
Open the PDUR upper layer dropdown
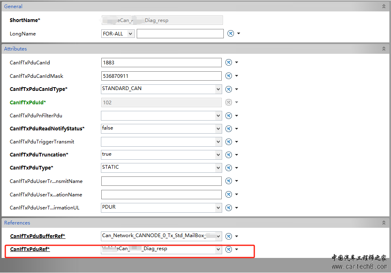tap(218, 208)
